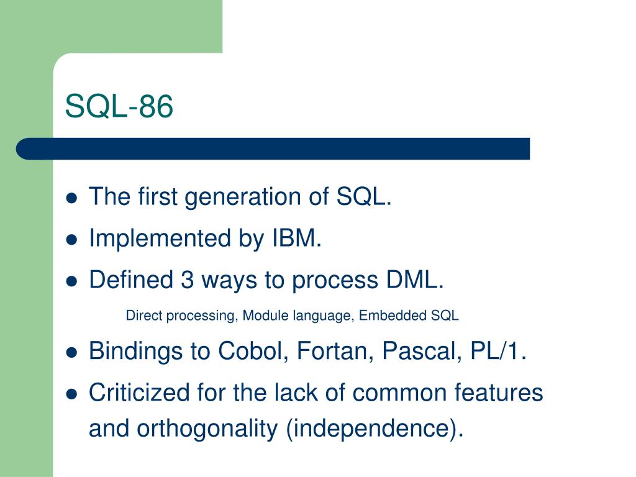Select text 'The first generation of SQL.'

[240, 198]
